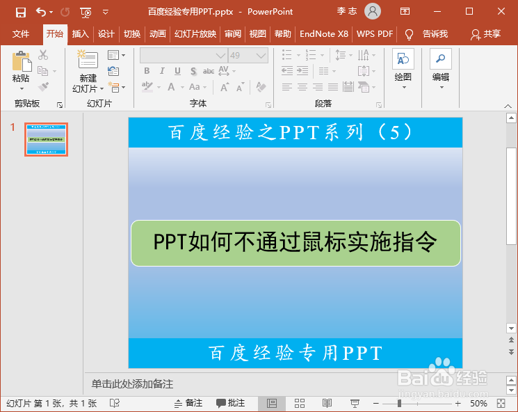The image size is (518, 412).
Task: Select the Format Painter brush
Action: pyautogui.click(x=43, y=86)
